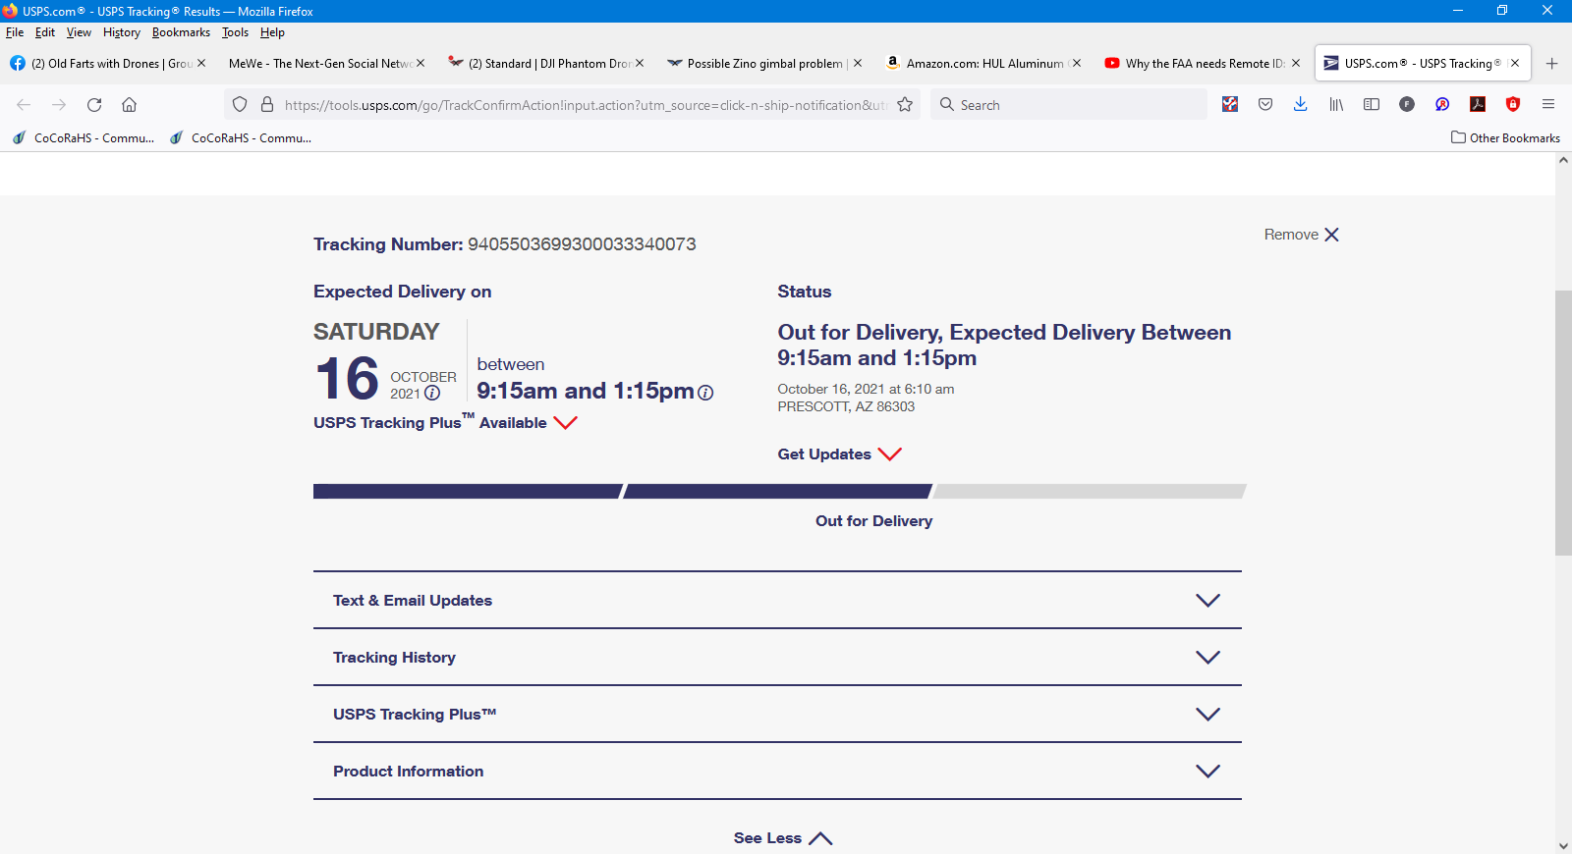Open the Other Bookmarks folder
The image size is (1572, 854).
1505,138
